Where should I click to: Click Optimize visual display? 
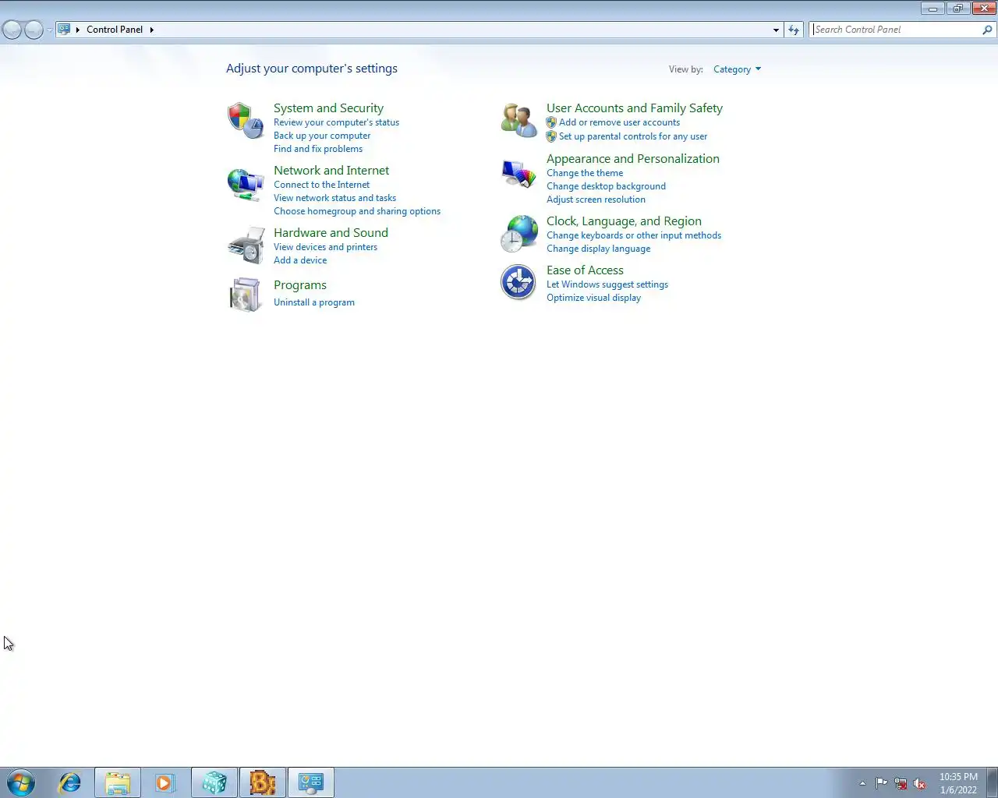(593, 298)
